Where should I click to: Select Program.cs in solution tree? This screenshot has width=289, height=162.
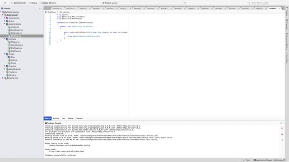click(x=13, y=72)
